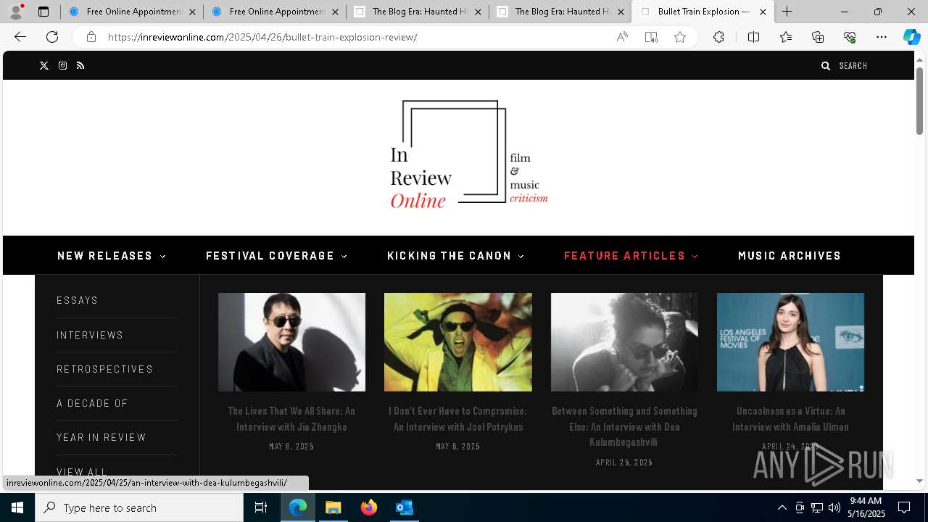Screen dimensions: 928x522
Task: Open a new browser tab
Action: click(x=787, y=12)
